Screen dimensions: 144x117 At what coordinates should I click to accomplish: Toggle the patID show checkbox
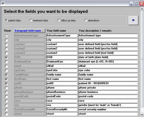6,84
